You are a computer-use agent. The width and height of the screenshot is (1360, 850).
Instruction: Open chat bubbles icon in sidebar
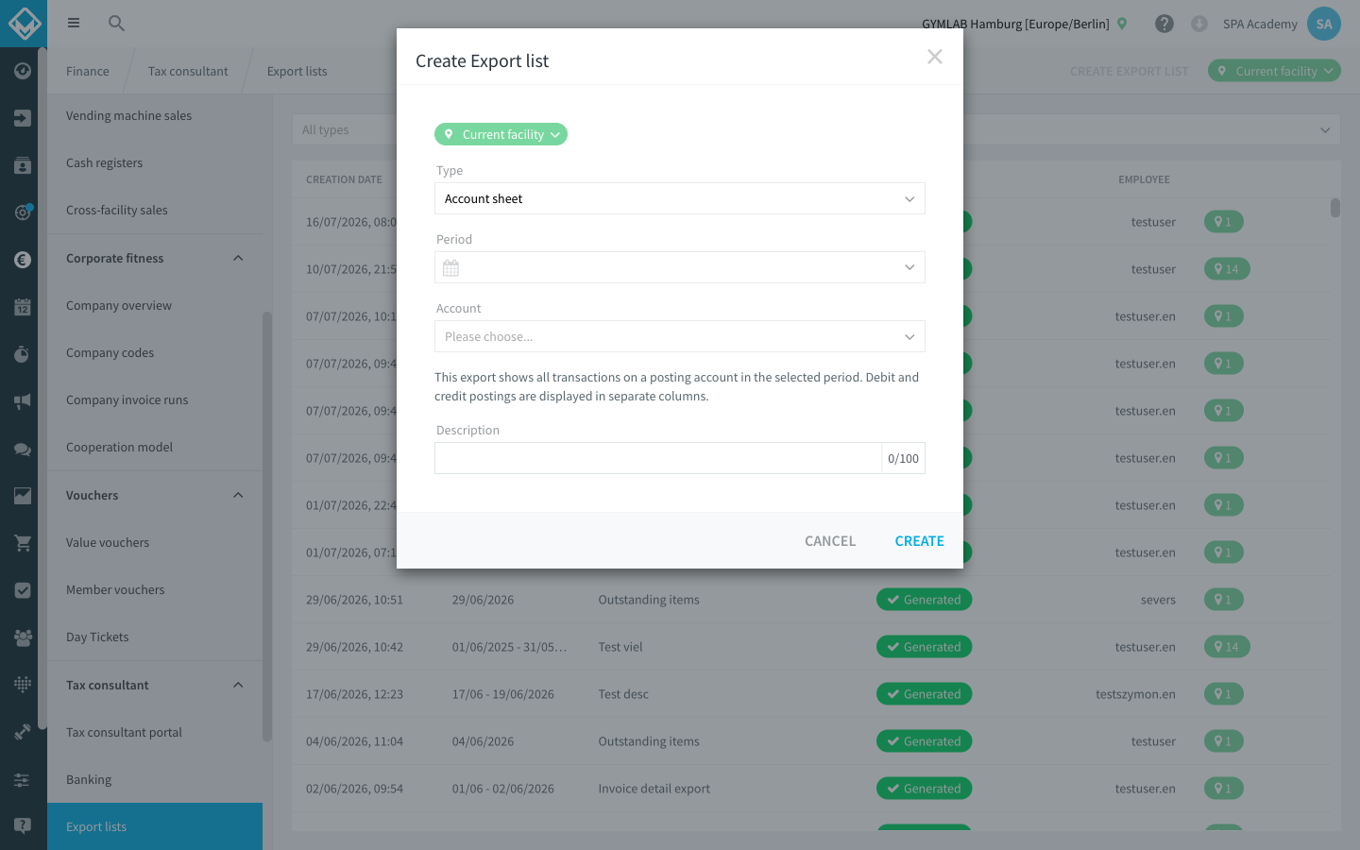[23, 449]
